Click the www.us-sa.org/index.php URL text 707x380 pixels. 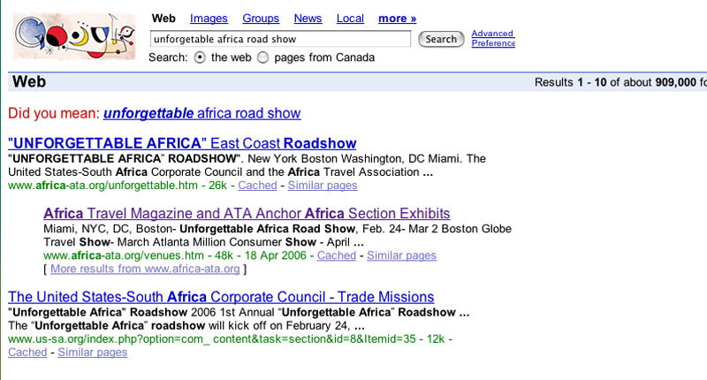coord(212,339)
